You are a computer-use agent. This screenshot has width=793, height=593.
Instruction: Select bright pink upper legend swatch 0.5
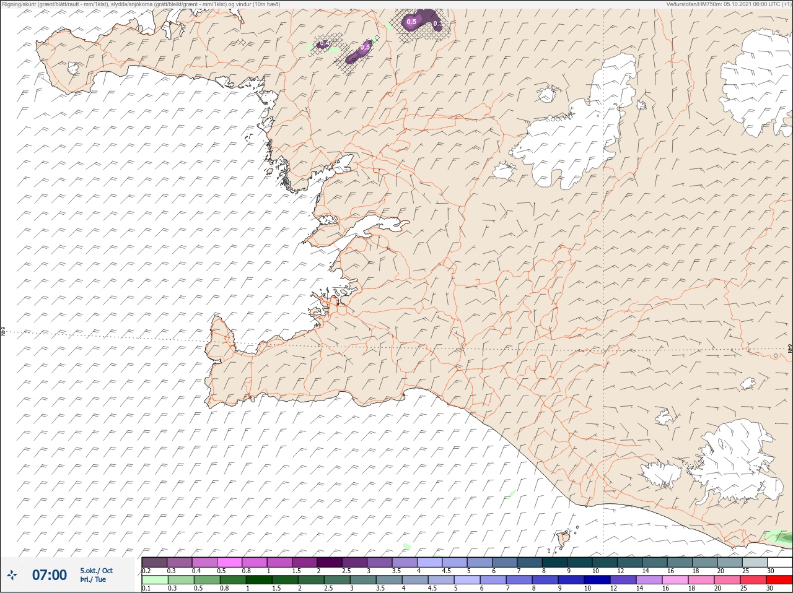[x=229, y=563]
